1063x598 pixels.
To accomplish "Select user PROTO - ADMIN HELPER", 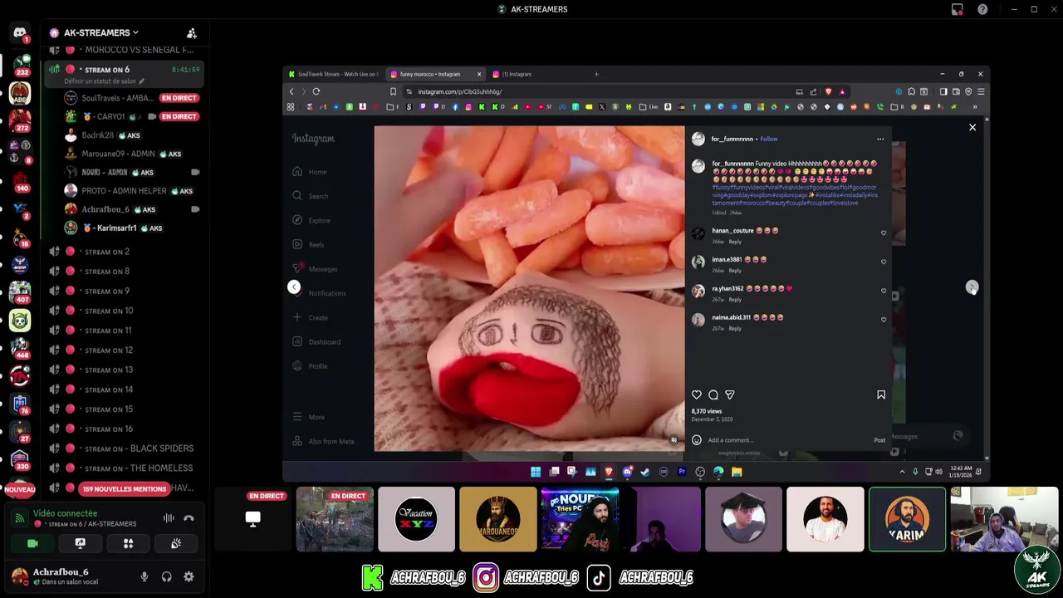I will [133, 191].
